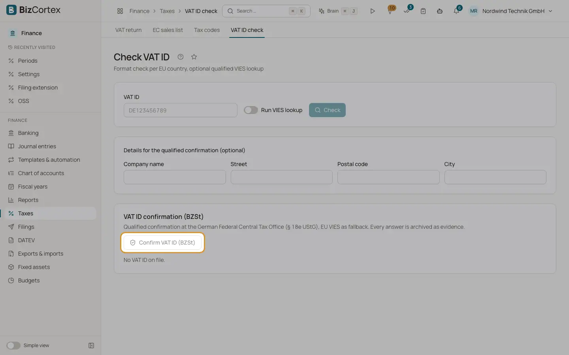569x355 pixels.
Task: Open the Search box in top bar
Action: [266, 11]
